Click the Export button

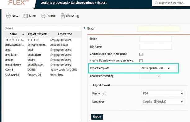97,117
